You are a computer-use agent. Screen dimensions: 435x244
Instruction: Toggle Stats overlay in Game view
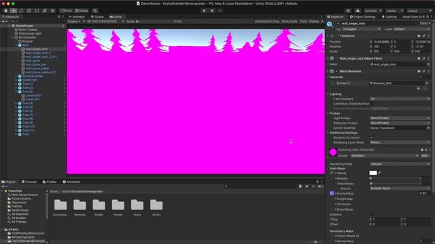(303, 21)
